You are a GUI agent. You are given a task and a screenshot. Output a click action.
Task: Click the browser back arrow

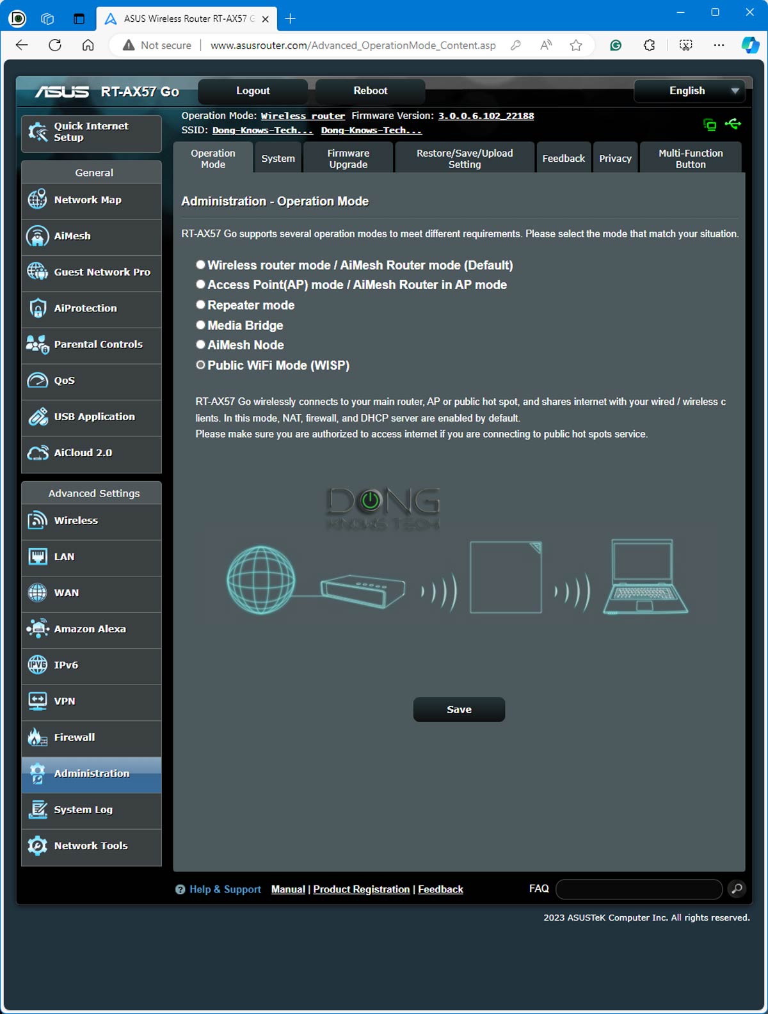(x=22, y=45)
